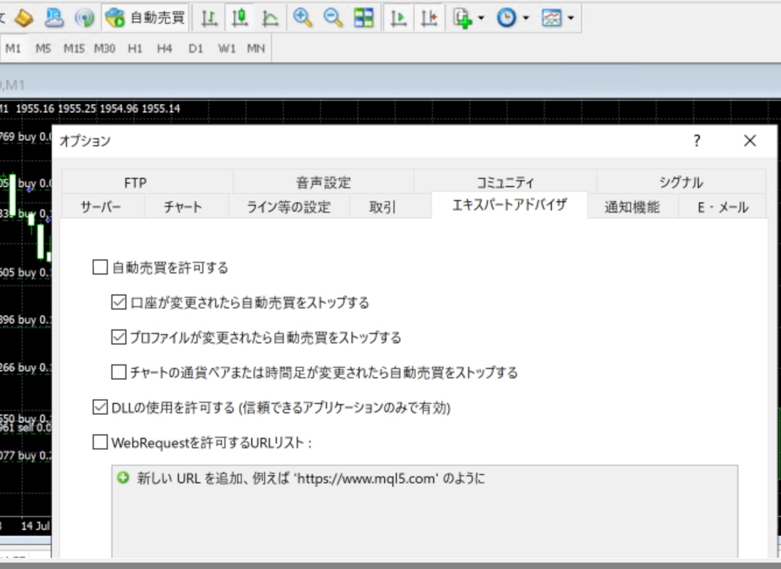This screenshot has height=569, width=781.
Task: Open the 音声設定 tab
Action: tap(323, 182)
